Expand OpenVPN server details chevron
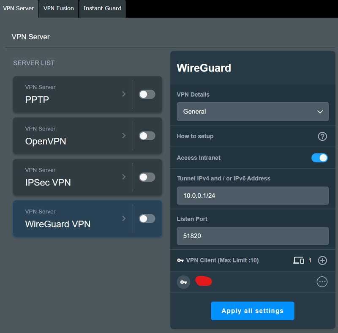Viewport: 338px width, 333px height. click(x=124, y=135)
